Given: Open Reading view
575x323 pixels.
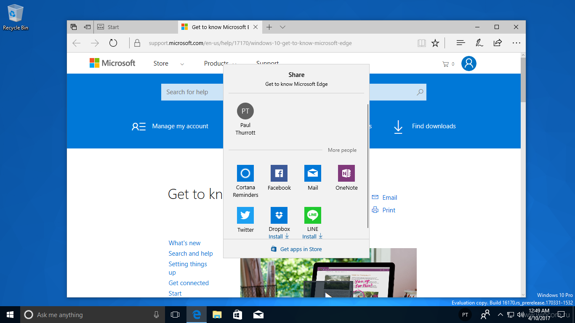Looking at the screenshot, I should click(421, 43).
